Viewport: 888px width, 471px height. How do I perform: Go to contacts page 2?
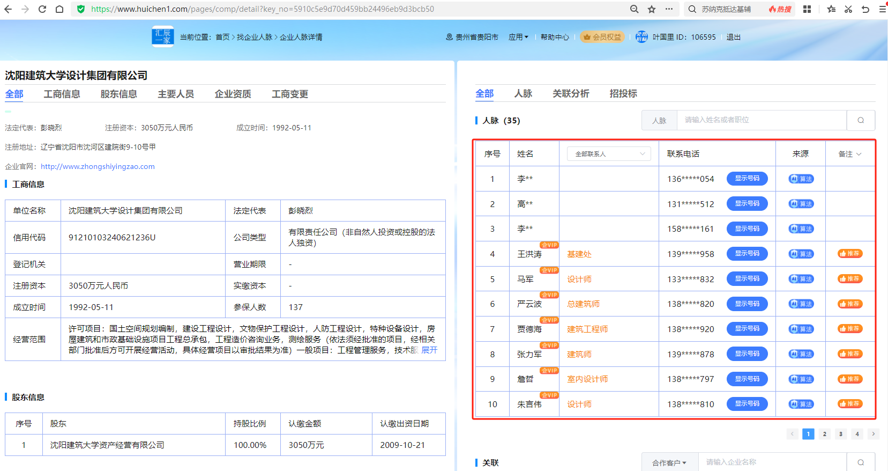click(825, 434)
